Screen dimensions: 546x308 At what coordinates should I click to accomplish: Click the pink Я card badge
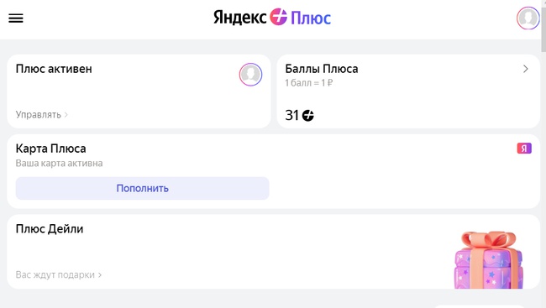[x=524, y=149]
